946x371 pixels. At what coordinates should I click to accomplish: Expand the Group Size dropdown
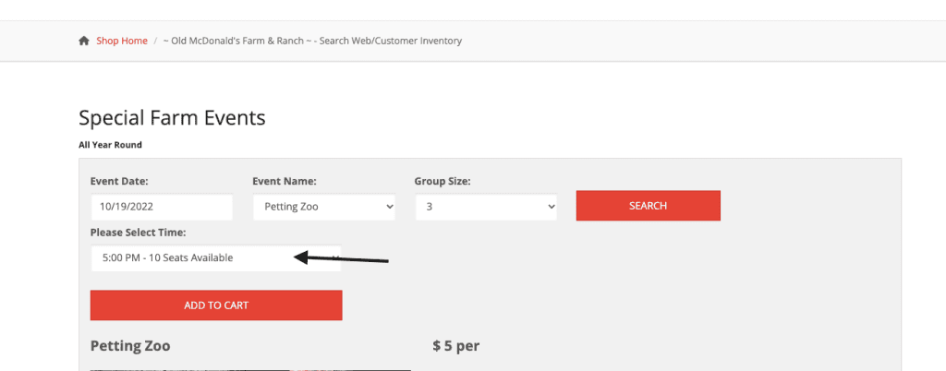tap(486, 207)
